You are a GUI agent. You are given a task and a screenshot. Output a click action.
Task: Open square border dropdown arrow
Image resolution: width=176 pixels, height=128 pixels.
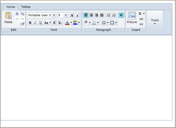coord(108,23)
